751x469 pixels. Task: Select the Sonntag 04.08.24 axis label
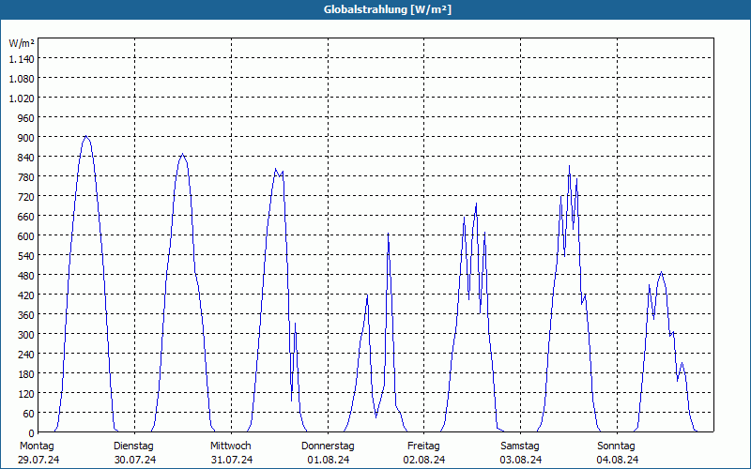click(617, 453)
